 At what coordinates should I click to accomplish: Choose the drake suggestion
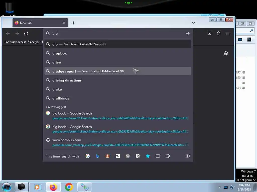(118, 89)
